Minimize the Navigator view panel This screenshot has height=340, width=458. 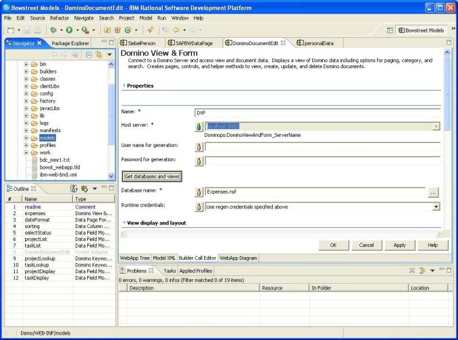tap(104, 42)
